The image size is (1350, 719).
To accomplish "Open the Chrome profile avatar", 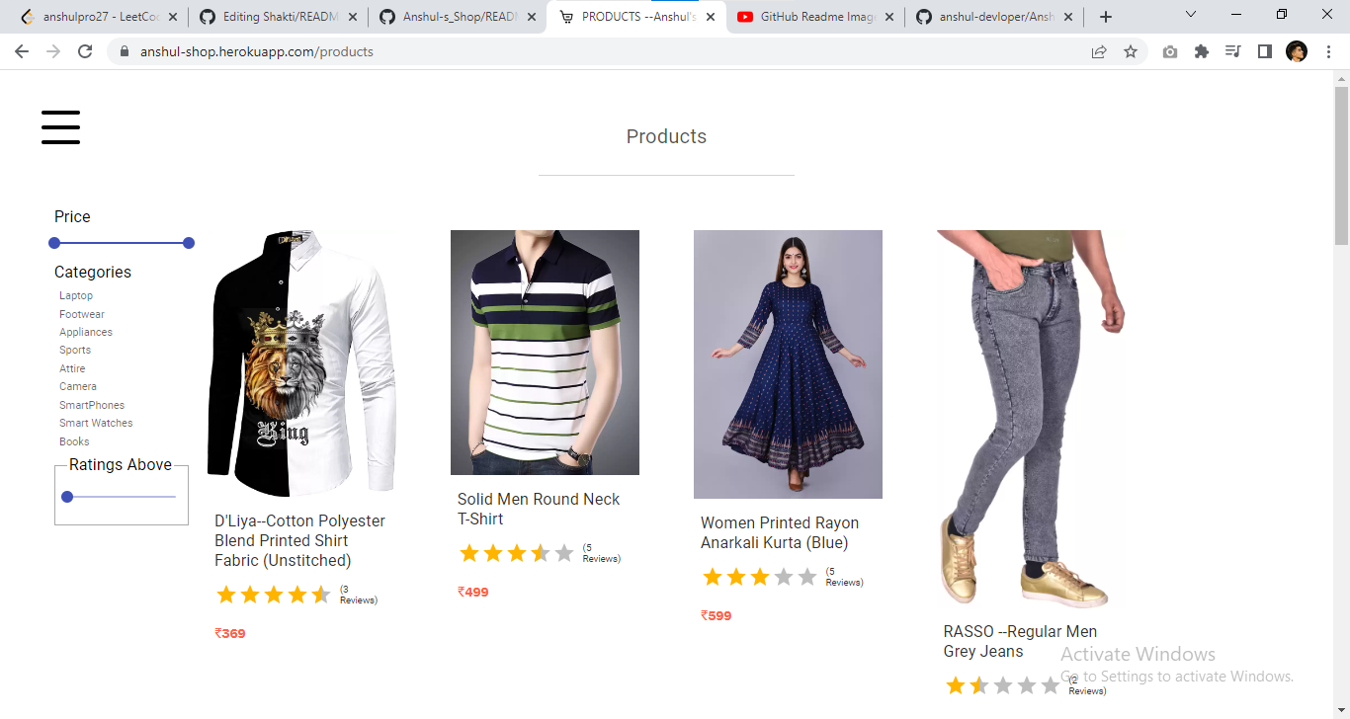I will coord(1296,51).
